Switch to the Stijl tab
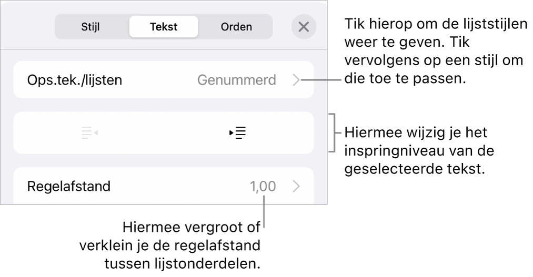533x277 pixels. coord(90,27)
